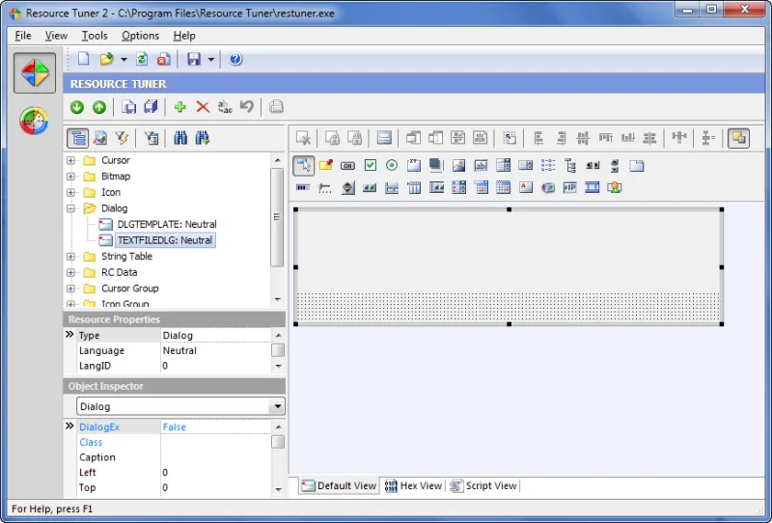Click the round colorful sidebar icon below logo
This screenshot has width=772, height=523.
point(34,121)
